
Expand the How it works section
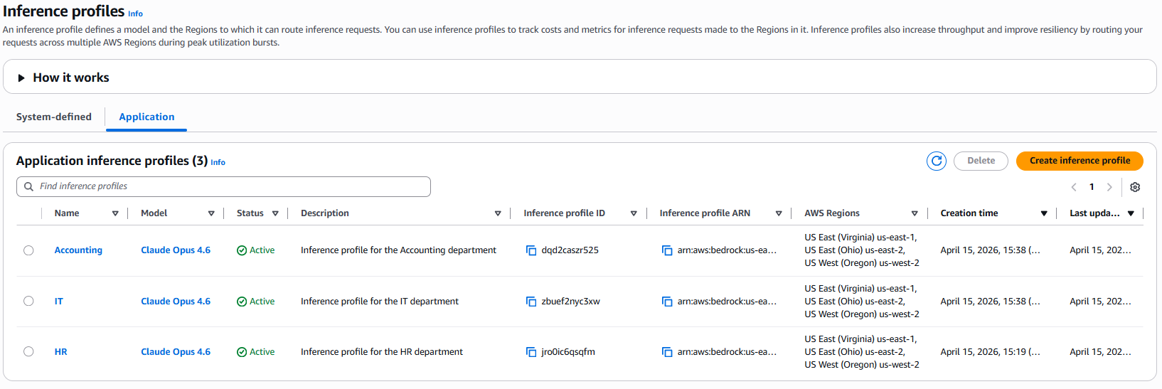21,78
